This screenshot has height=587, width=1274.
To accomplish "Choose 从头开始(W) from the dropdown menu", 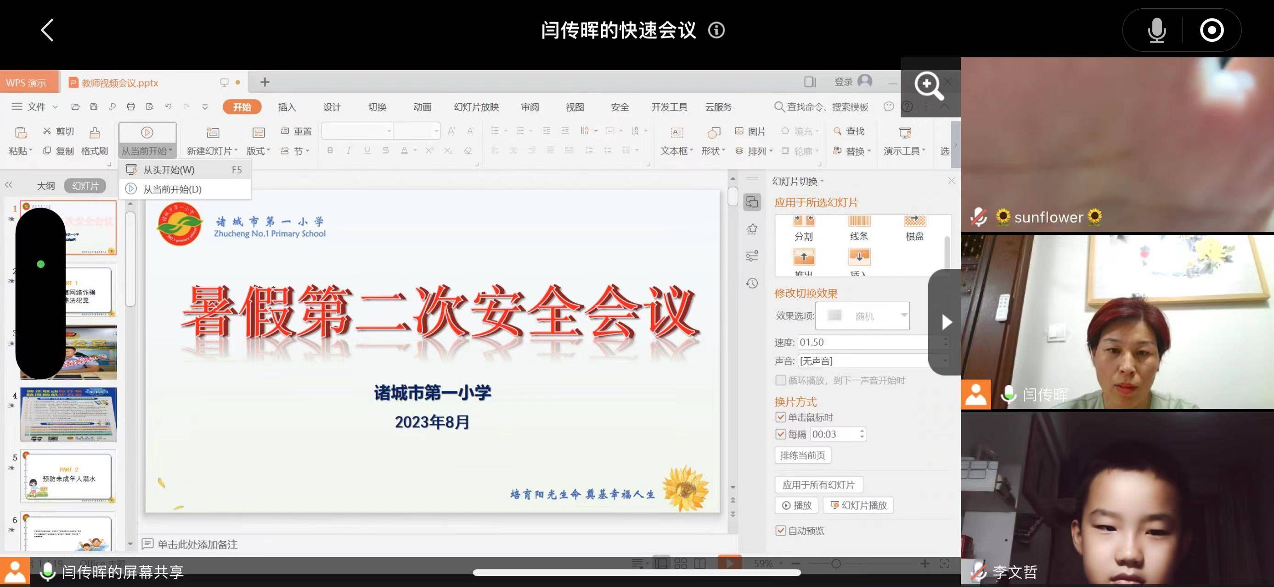I will (185, 170).
